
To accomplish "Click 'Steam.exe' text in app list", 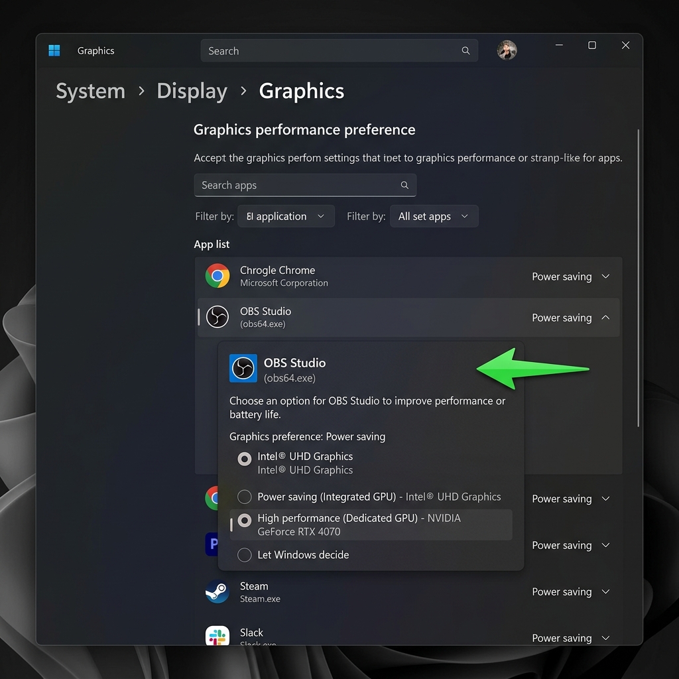I will tap(260, 599).
